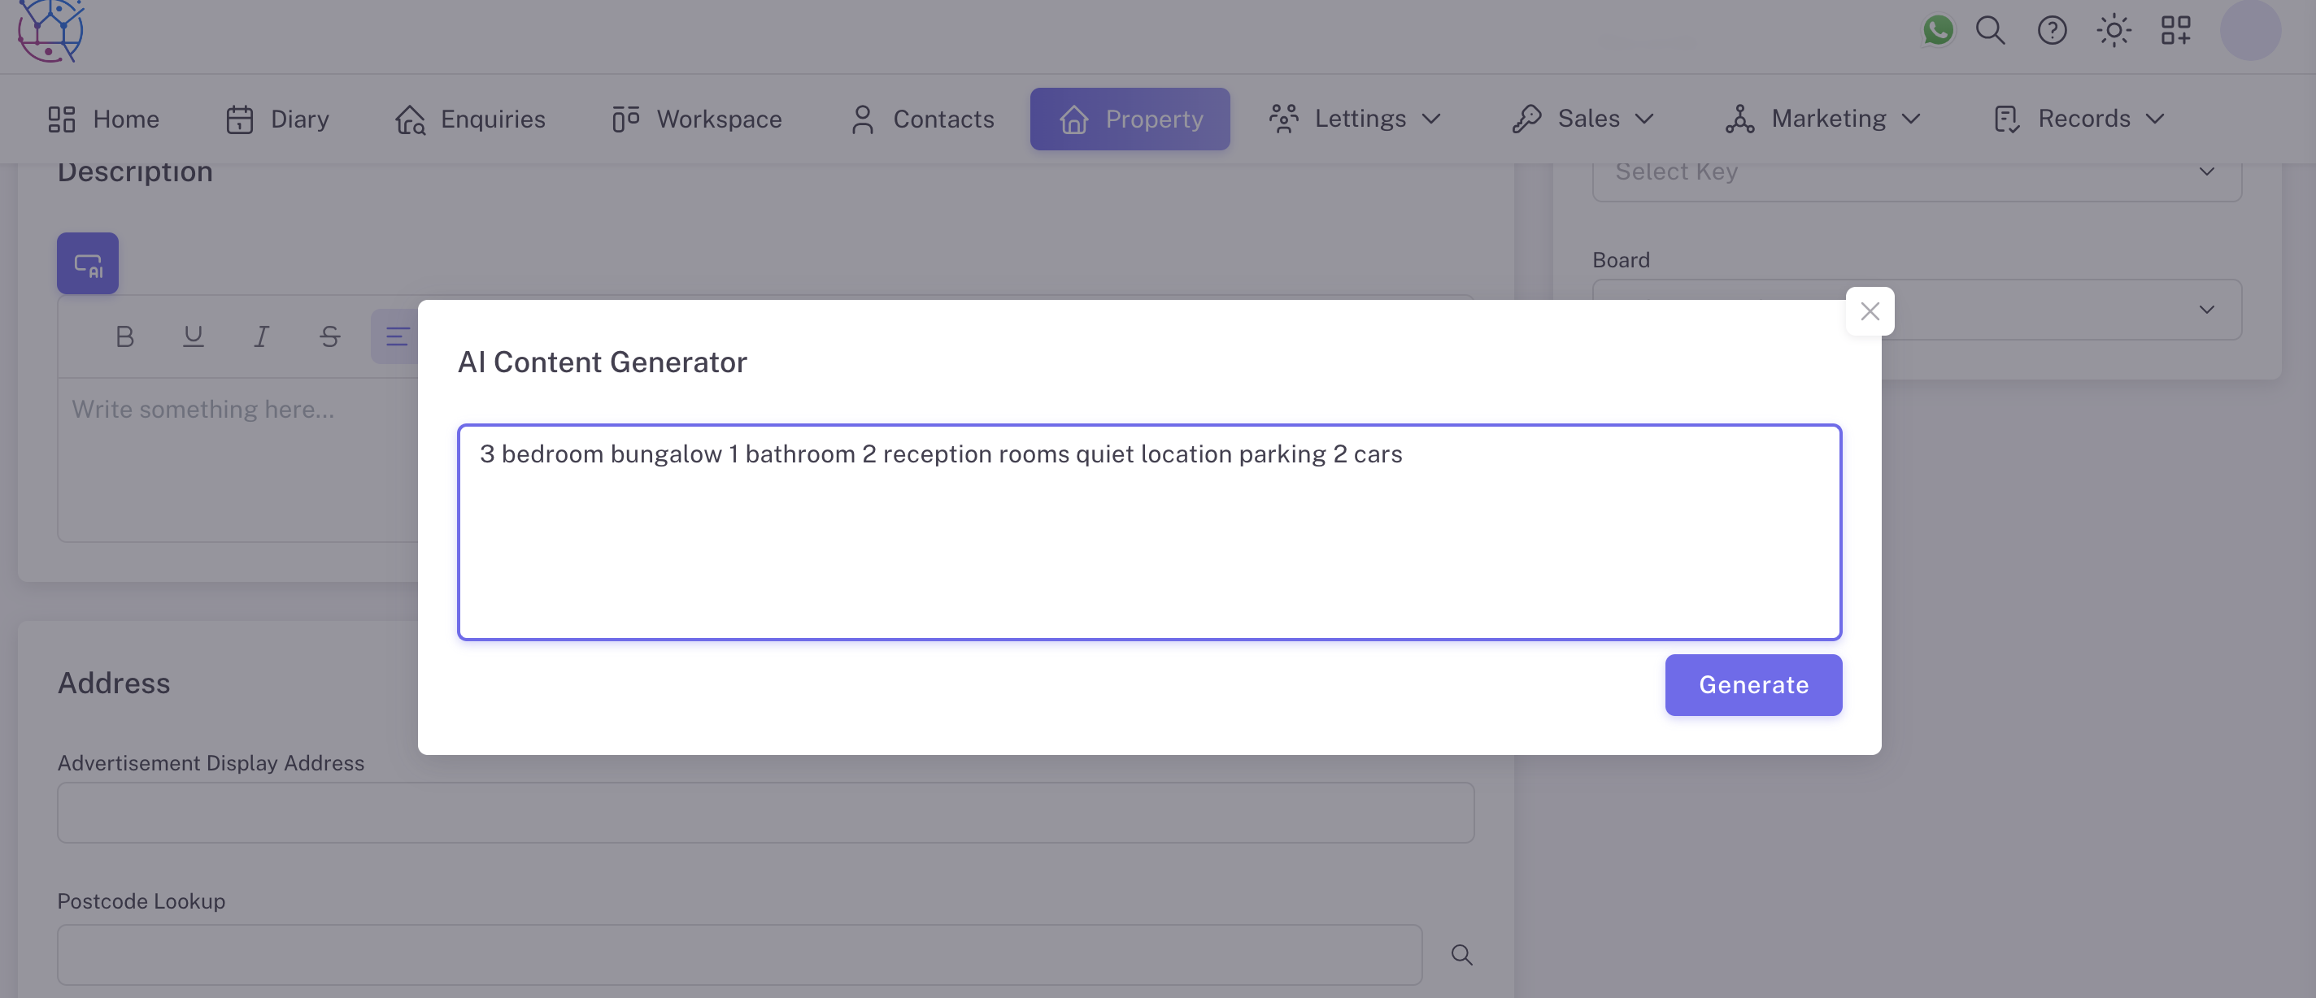Screen dimensions: 2316x998
Task: Click the postcode lookup search icon
Action: pyautogui.click(x=1462, y=955)
